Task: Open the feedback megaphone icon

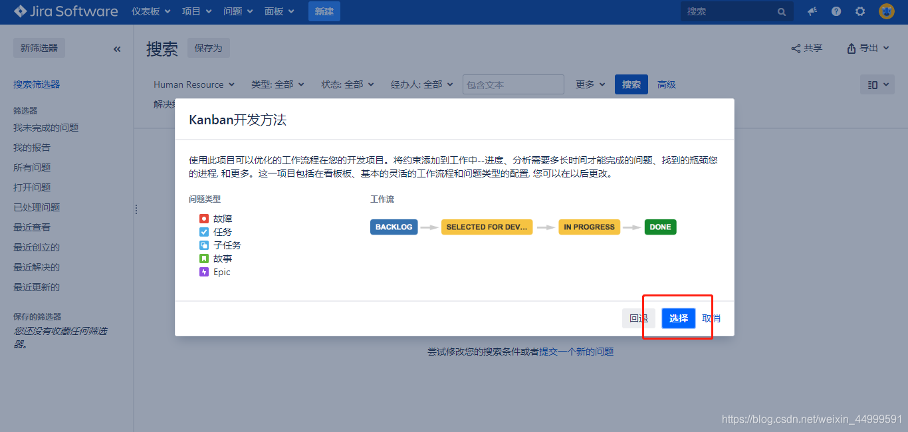Action: (x=812, y=11)
